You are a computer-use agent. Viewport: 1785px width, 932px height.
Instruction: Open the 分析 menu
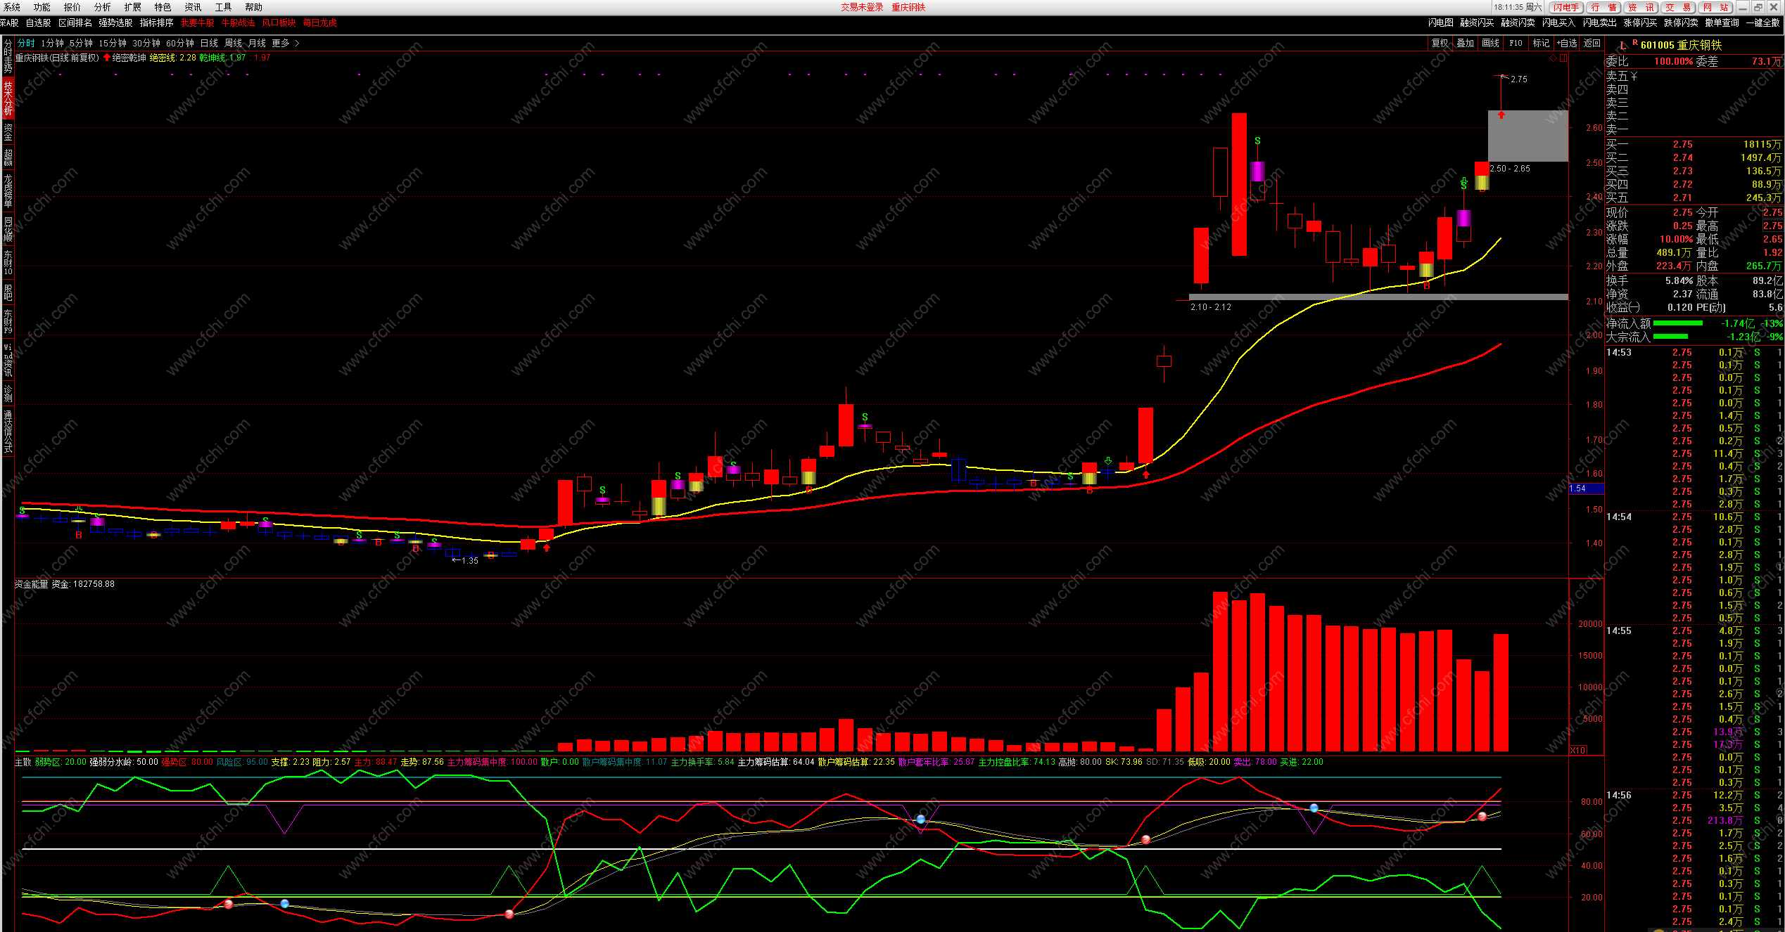(x=103, y=7)
